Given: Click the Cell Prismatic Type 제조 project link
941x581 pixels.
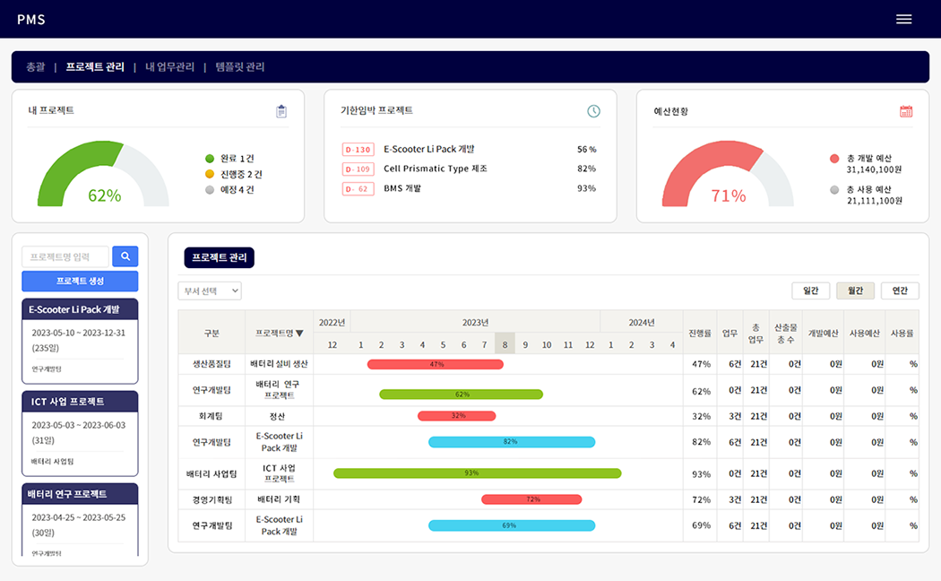Looking at the screenshot, I should tap(436, 169).
